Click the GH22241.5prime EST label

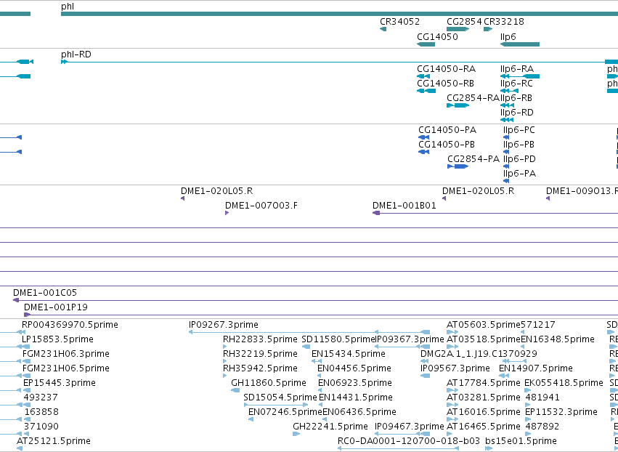click(x=330, y=427)
